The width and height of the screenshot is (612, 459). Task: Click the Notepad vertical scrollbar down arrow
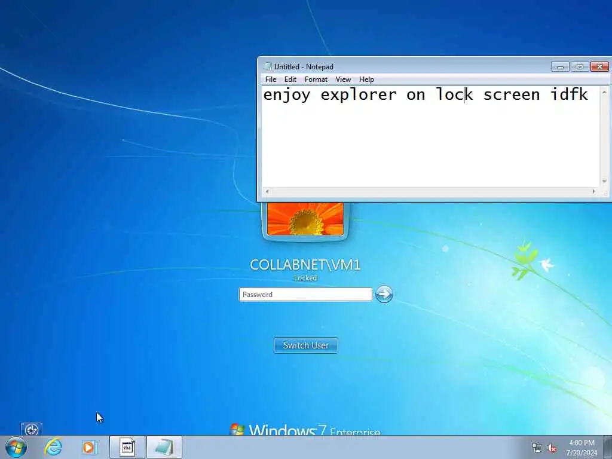604,182
